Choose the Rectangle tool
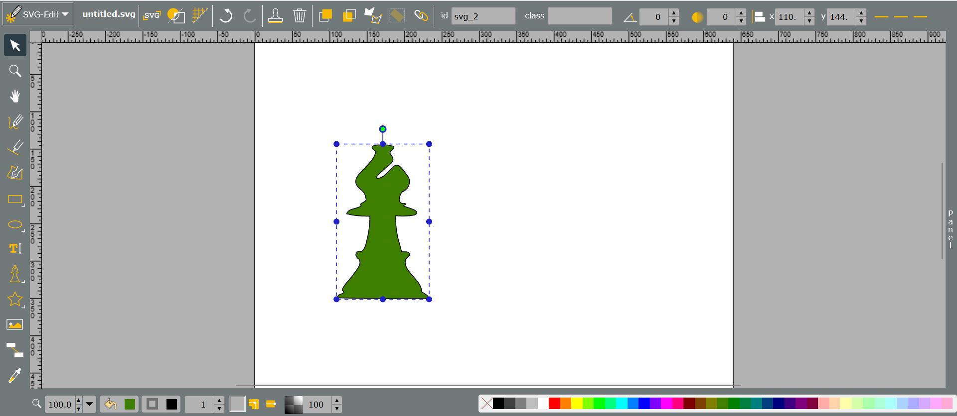Screen dimensions: 957x416 (x=15, y=199)
